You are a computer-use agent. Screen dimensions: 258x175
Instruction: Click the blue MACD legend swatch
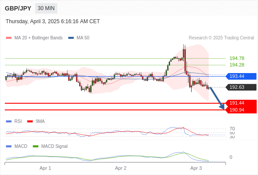(x=9, y=147)
